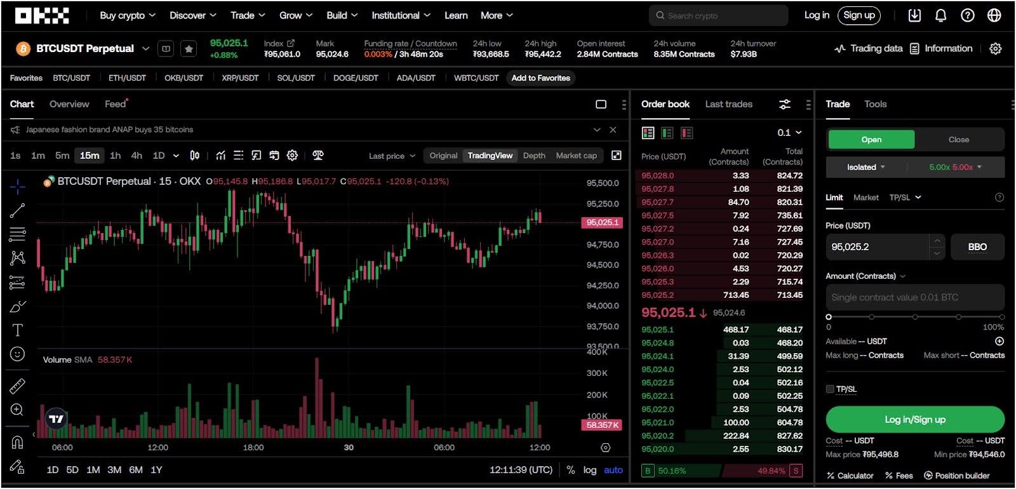Click the Search crypto field
Image resolution: width=1016 pixels, height=489 pixels.
pos(718,15)
